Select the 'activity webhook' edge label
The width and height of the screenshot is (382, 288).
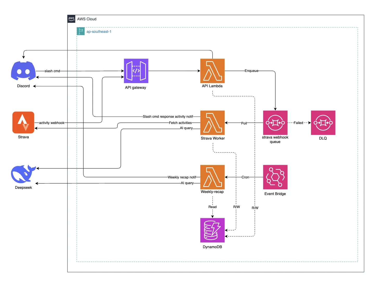tap(52, 123)
